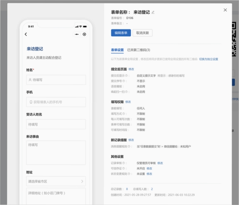The image size is (239, 205).
Task: Click the total records count 8
Action: pos(127,189)
